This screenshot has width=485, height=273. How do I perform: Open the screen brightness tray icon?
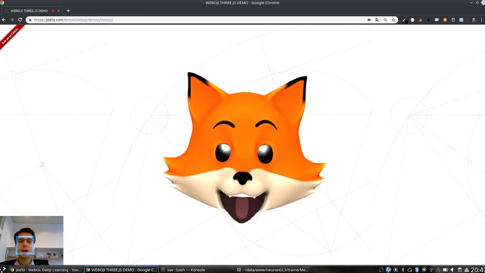pyautogui.click(x=424, y=270)
